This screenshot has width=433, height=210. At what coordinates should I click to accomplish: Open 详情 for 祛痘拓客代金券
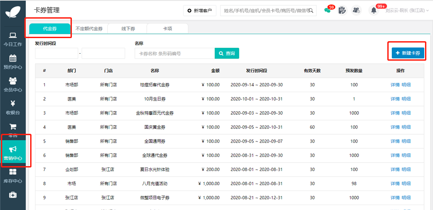point(395,85)
